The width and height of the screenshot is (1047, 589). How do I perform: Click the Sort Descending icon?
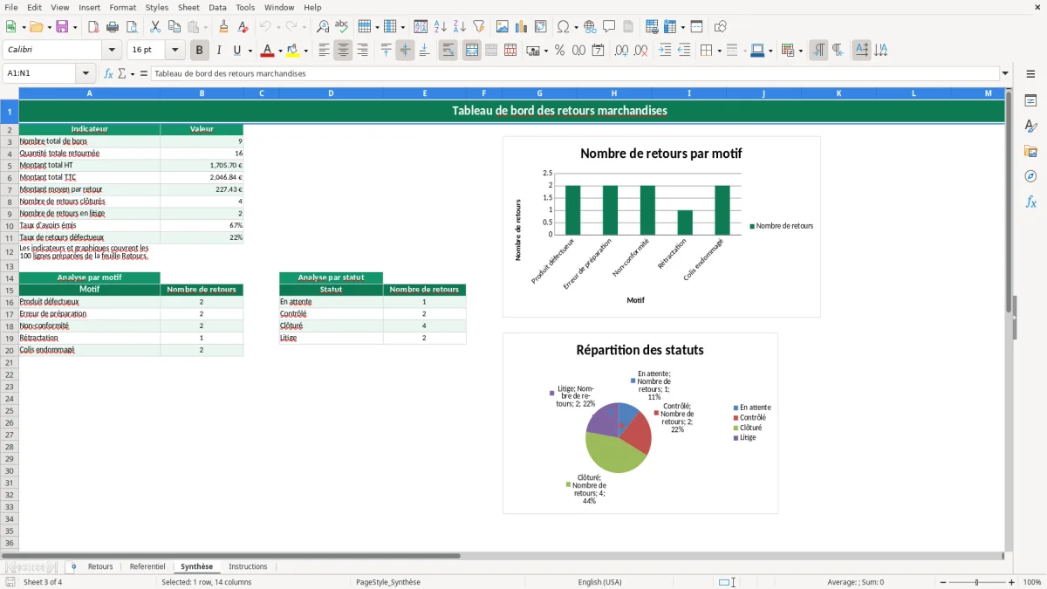pos(459,27)
